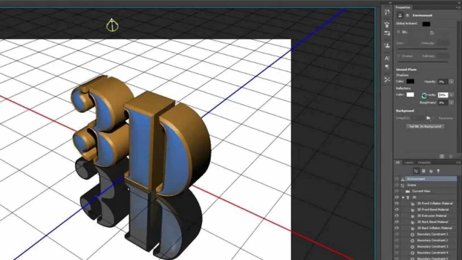
Task: Toggle visibility of 3D Back Bevel Material
Action: 397,222
